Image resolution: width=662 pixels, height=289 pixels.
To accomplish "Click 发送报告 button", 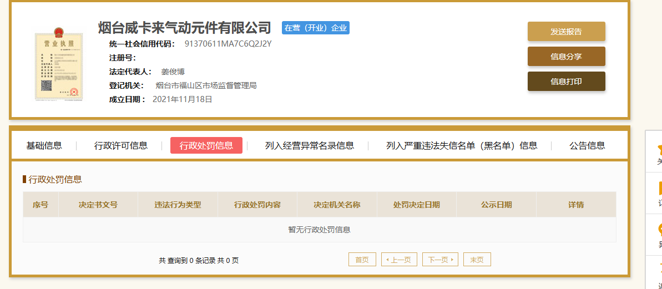I will point(566,31).
